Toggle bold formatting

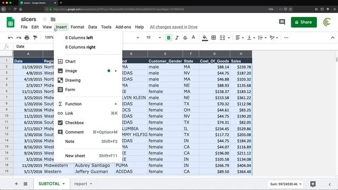pos(168,37)
